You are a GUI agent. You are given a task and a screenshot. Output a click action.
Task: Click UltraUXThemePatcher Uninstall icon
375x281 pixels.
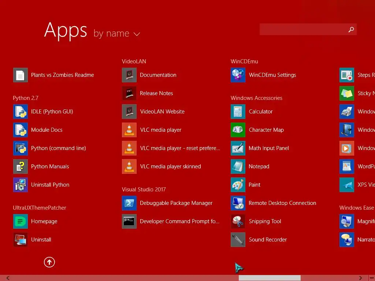[x=21, y=239]
